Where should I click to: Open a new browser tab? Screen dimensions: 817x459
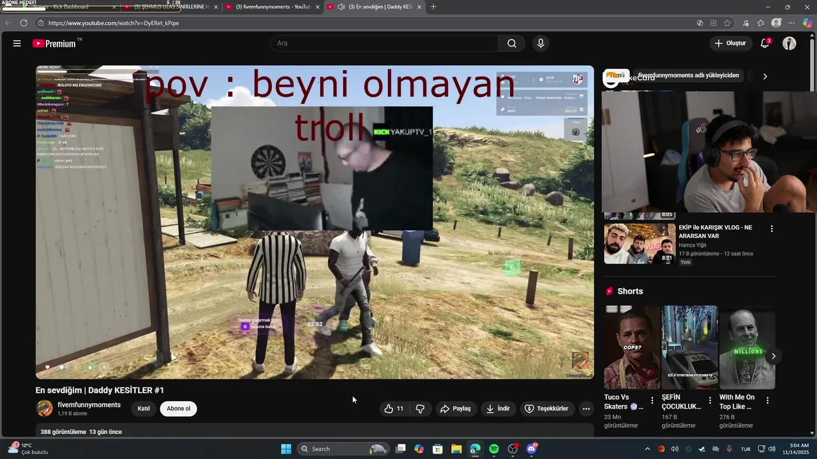(433, 7)
